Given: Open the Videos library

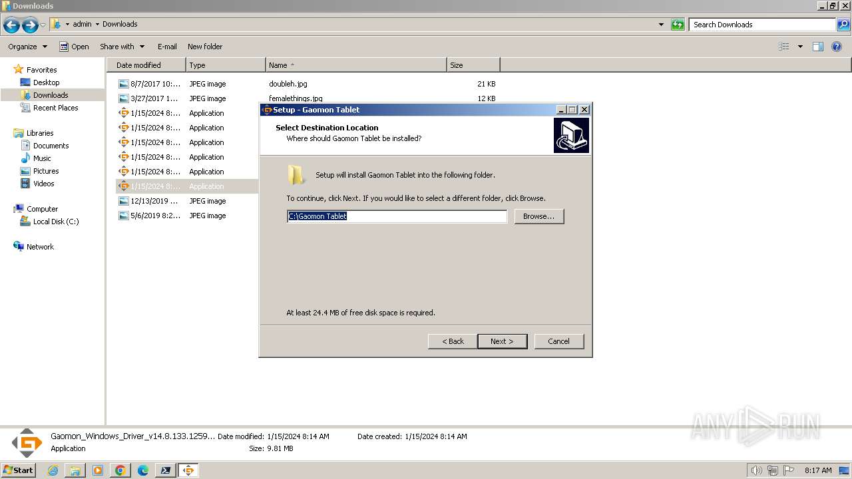Looking at the screenshot, I should (44, 184).
